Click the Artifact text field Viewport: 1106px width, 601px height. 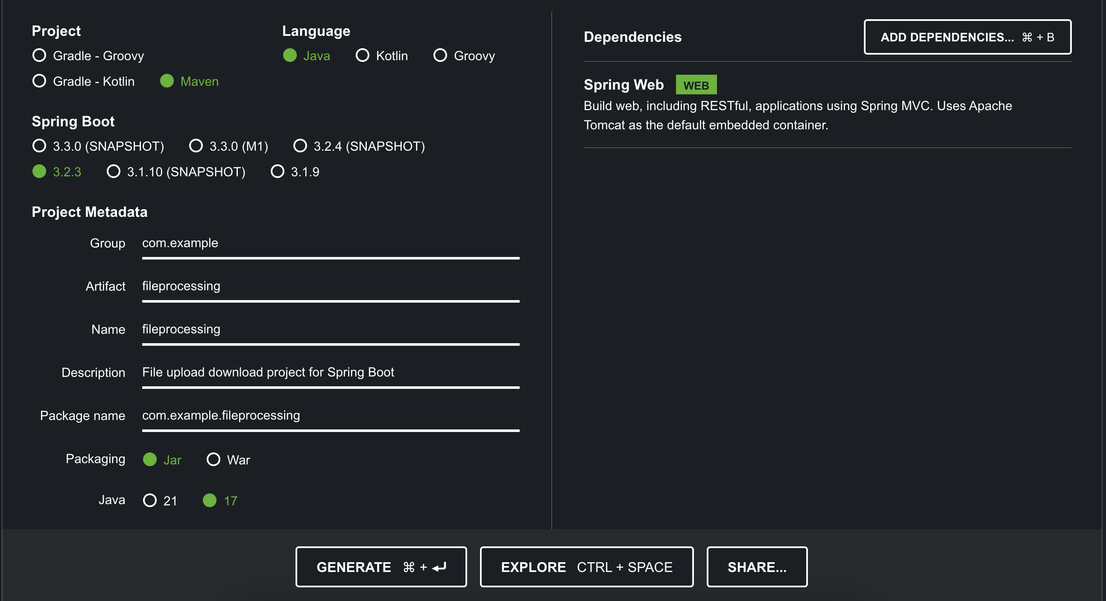coord(331,286)
